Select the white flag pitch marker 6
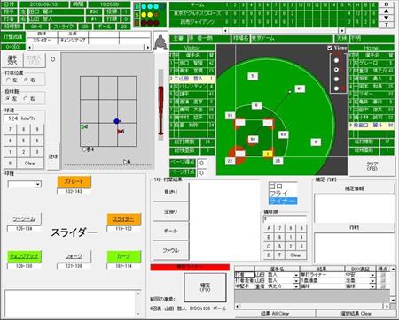 coord(126,162)
